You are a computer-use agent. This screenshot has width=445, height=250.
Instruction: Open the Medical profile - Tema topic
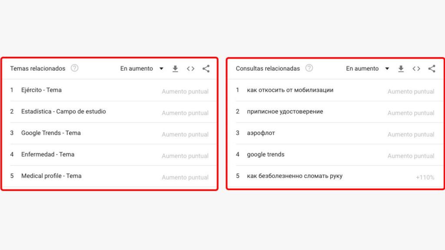click(51, 176)
